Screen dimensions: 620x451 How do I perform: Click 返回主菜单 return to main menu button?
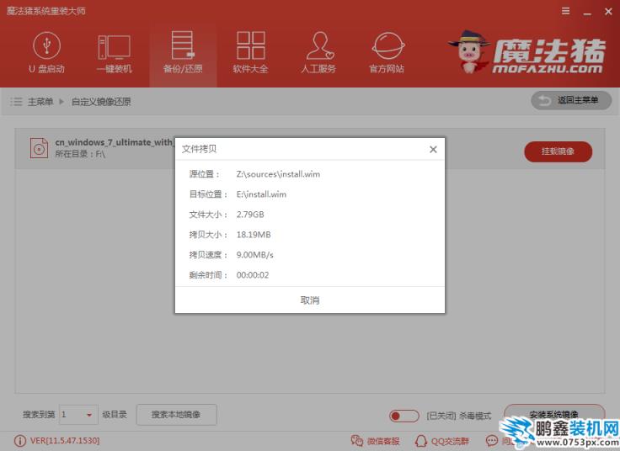[571, 100]
